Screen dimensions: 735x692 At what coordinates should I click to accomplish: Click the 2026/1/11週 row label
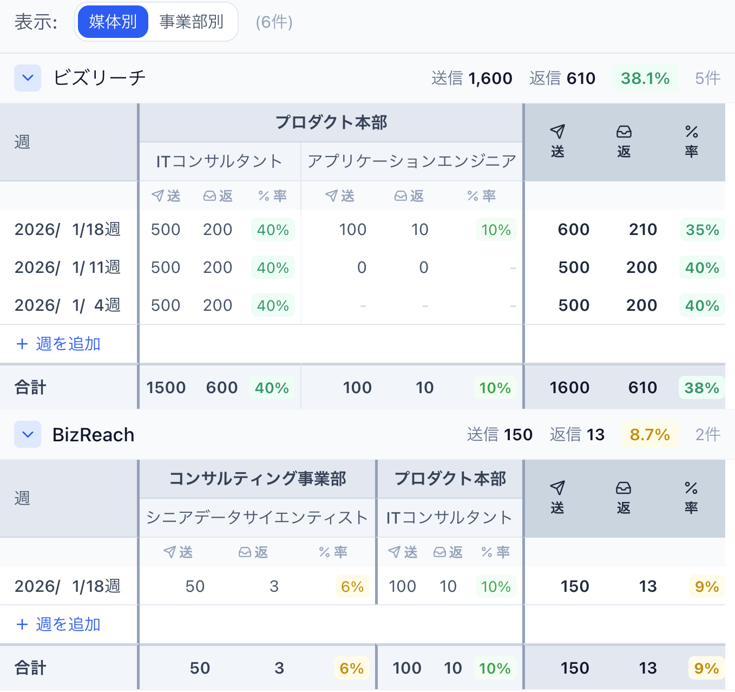tap(68, 267)
